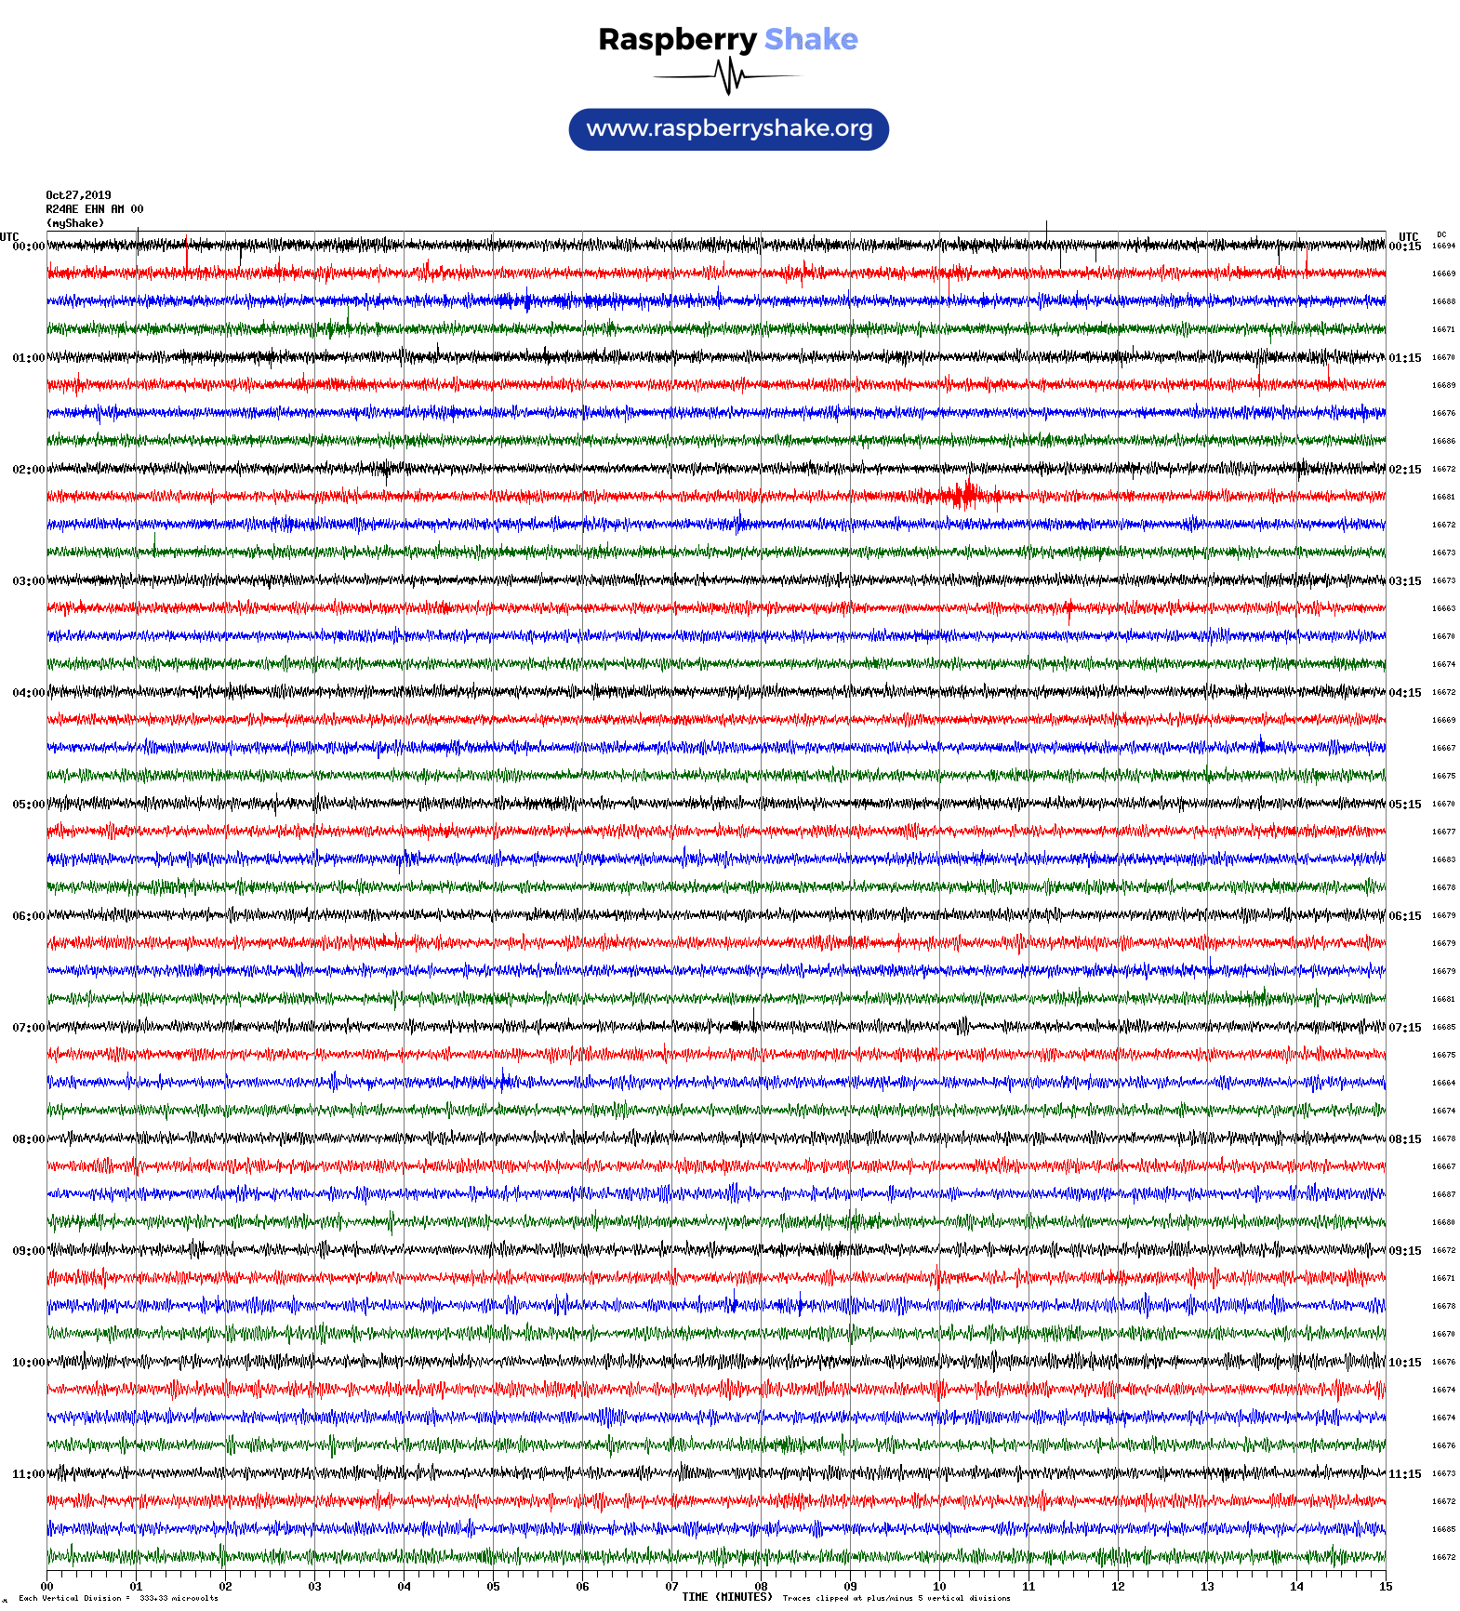Click the 09:15 end-time label

click(1405, 1251)
